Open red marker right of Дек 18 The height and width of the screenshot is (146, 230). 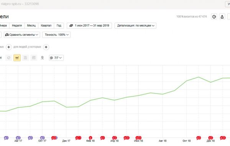223,138
